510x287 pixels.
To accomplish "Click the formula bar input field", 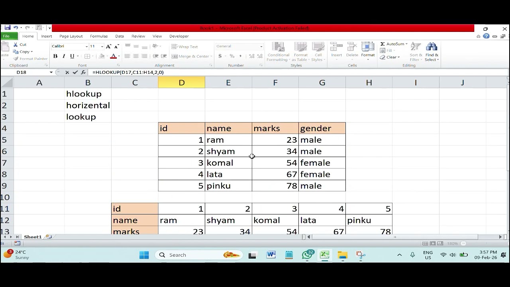I will coord(299,72).
